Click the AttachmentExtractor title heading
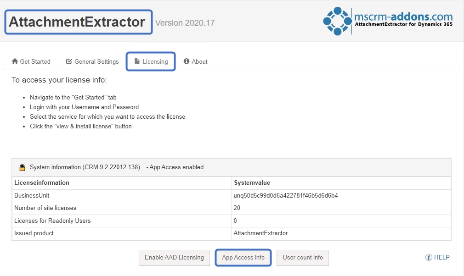Screen dimensions: 464x276 tap(77, 22)
